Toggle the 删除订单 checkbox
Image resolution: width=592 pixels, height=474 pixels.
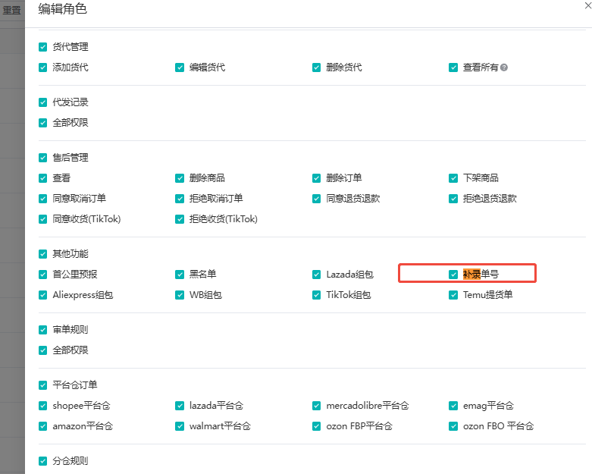click(x=317, y=178)
